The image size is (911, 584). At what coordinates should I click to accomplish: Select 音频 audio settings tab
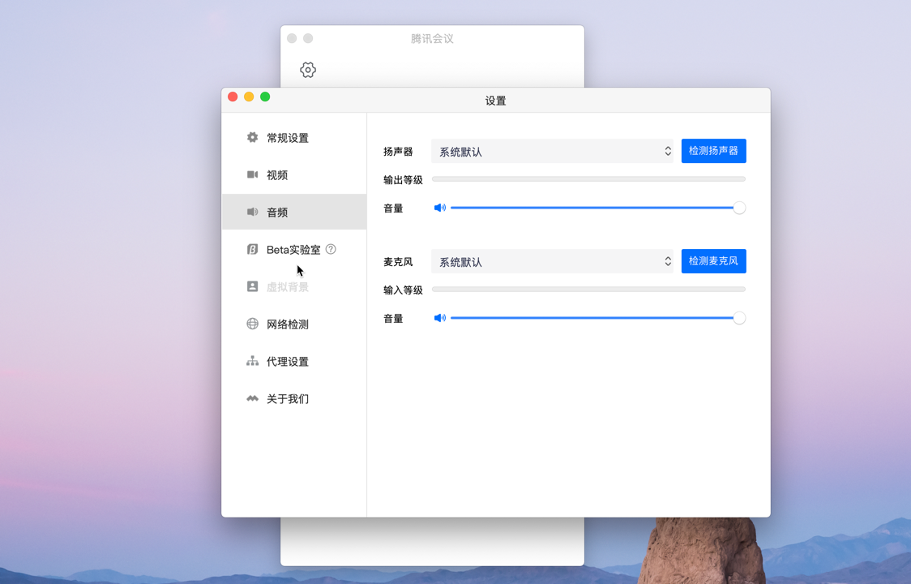pyautogui.click(x=294, y=213)
